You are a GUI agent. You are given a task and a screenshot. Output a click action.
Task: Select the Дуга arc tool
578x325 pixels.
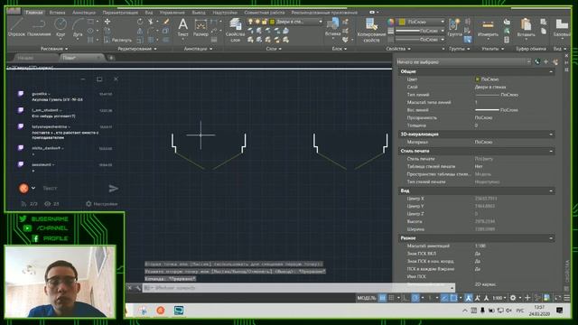[x=78, y=27]
